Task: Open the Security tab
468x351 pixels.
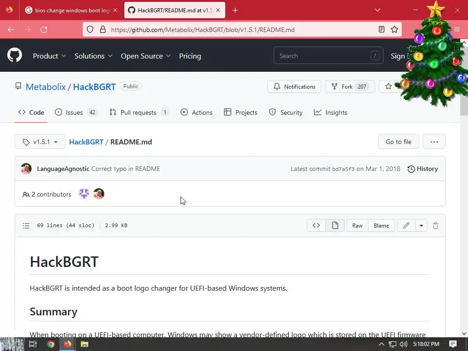Action: (x=286, y=112)
